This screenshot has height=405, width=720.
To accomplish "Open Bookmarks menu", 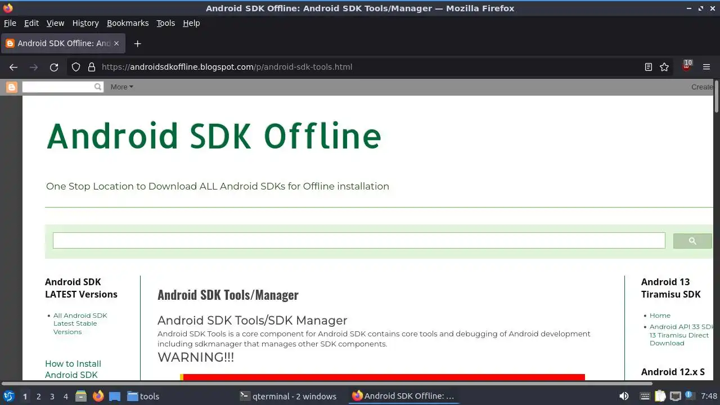I will tap(128, 23).
